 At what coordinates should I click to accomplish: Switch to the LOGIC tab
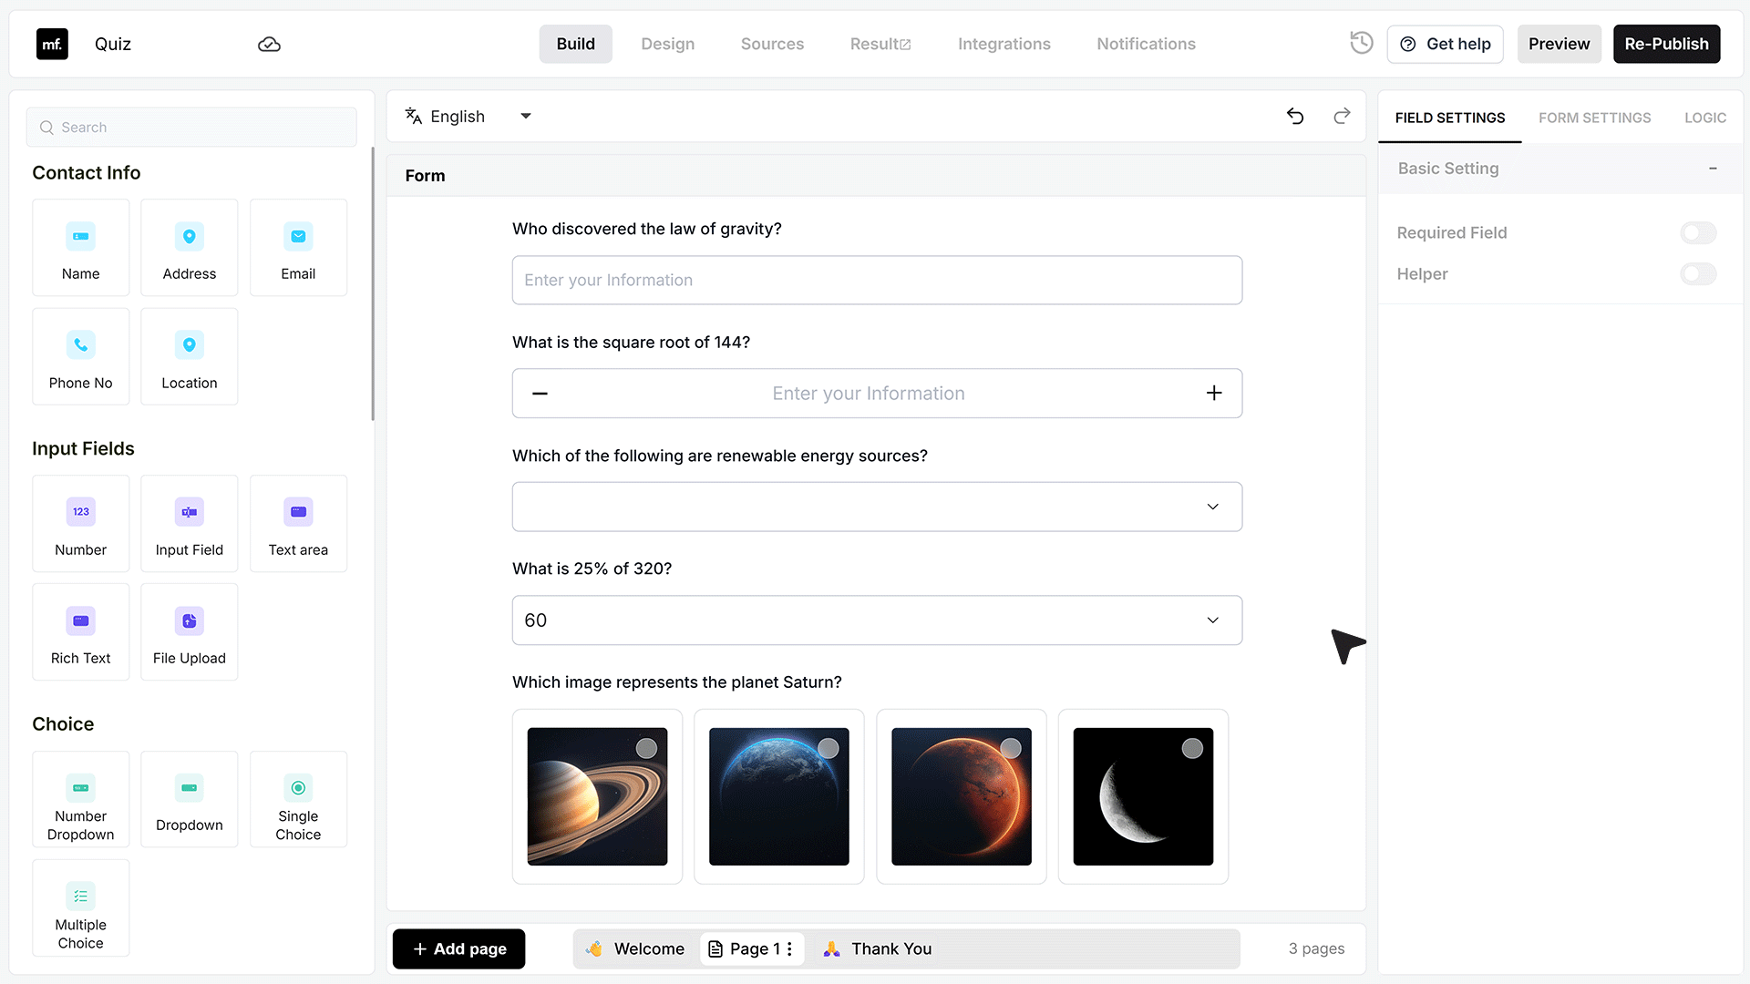tap(1704, 118)
